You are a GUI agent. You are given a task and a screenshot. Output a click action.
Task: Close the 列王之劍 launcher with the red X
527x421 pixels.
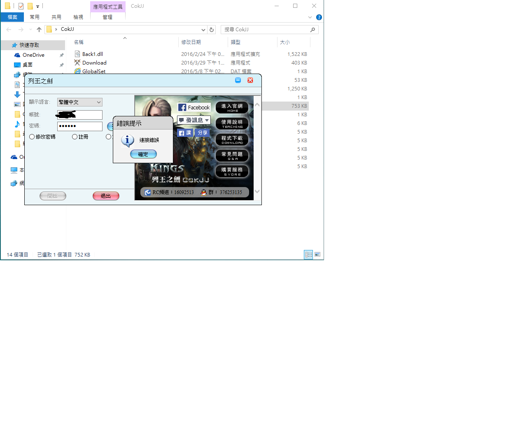tap(250, 80)
